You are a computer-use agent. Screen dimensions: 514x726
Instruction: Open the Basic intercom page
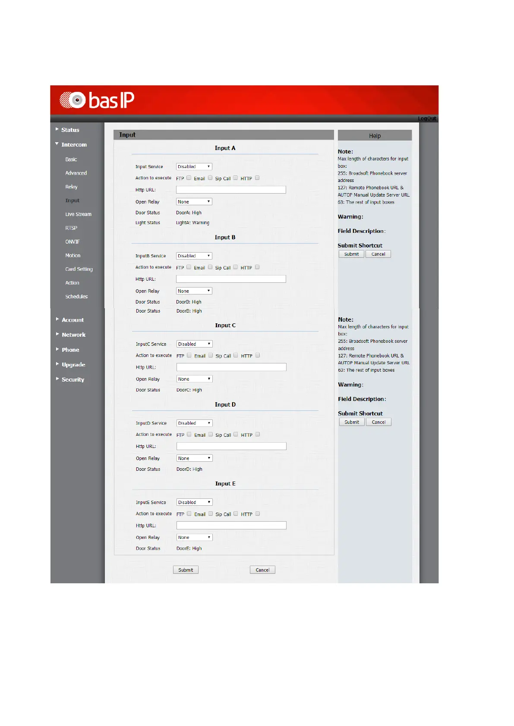[71, 160]
